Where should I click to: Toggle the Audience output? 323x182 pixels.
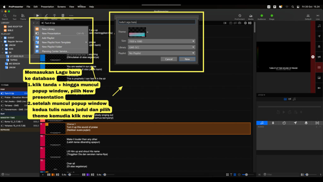click(x=261, y=17)
